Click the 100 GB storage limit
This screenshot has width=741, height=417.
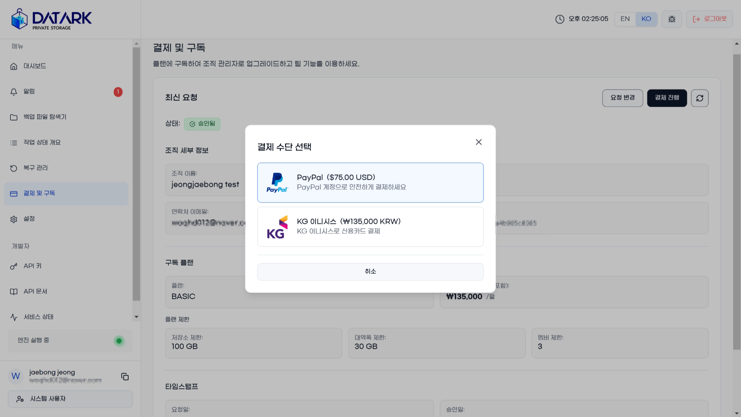pyautogui.click(x=185, y=347)
